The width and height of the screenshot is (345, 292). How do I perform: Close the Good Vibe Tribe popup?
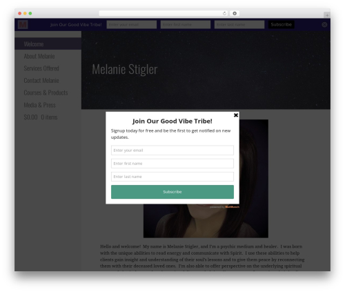(x=236, y=115)
